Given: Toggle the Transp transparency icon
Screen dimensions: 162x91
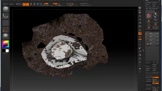Looking at the screenshot, I should (140, 62).
